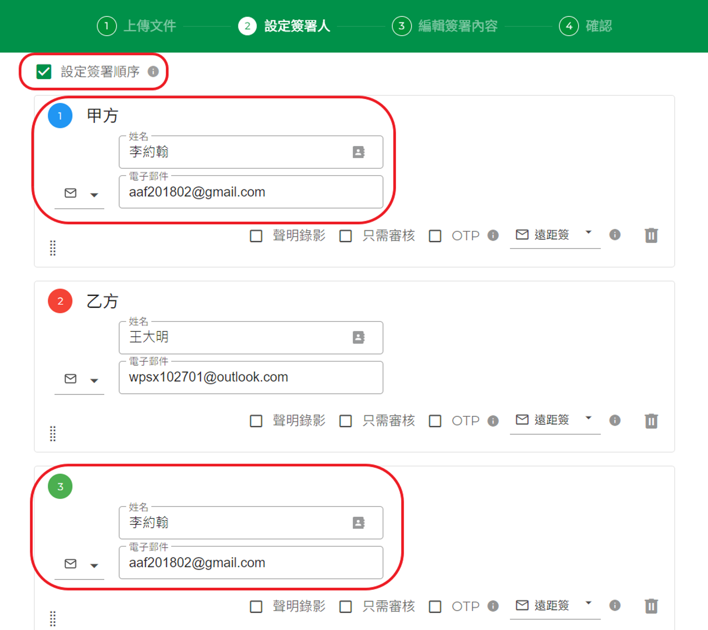
Task: Open 遠距簽 dropdown for signer 3
Action: coord(555,606)
